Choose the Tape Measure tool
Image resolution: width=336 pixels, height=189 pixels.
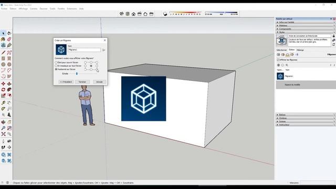pyautogui.click(x=3, y=103)
